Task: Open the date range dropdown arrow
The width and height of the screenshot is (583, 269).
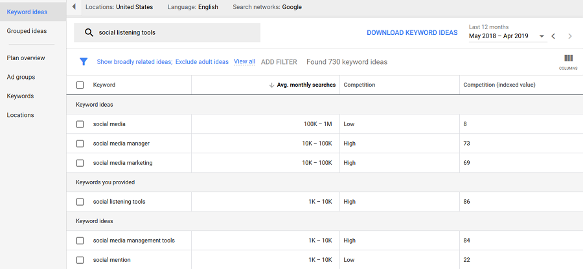Action: coord(542,36)
